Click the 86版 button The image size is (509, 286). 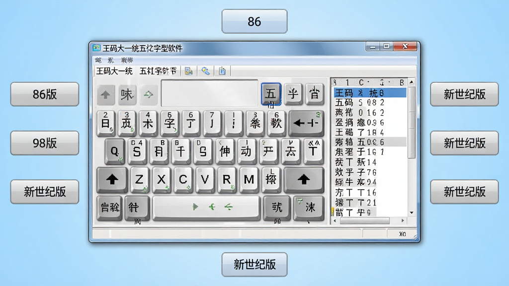click(x=45, y=94)
